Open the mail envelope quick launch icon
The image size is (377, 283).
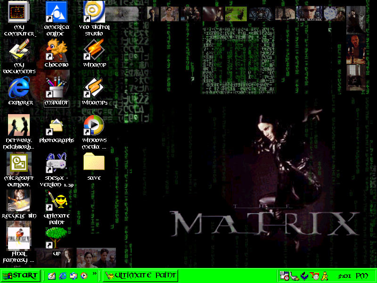(74, 276)
